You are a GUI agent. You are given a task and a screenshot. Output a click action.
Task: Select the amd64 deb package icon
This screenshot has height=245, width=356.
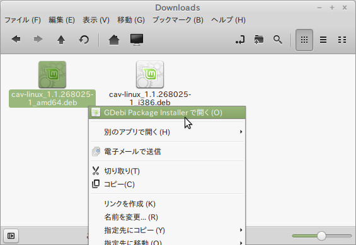(52, 75)
